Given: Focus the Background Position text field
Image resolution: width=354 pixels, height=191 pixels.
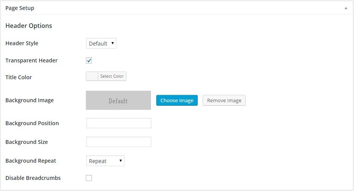Looking at the screenshot, I should [x=118, y=123].
